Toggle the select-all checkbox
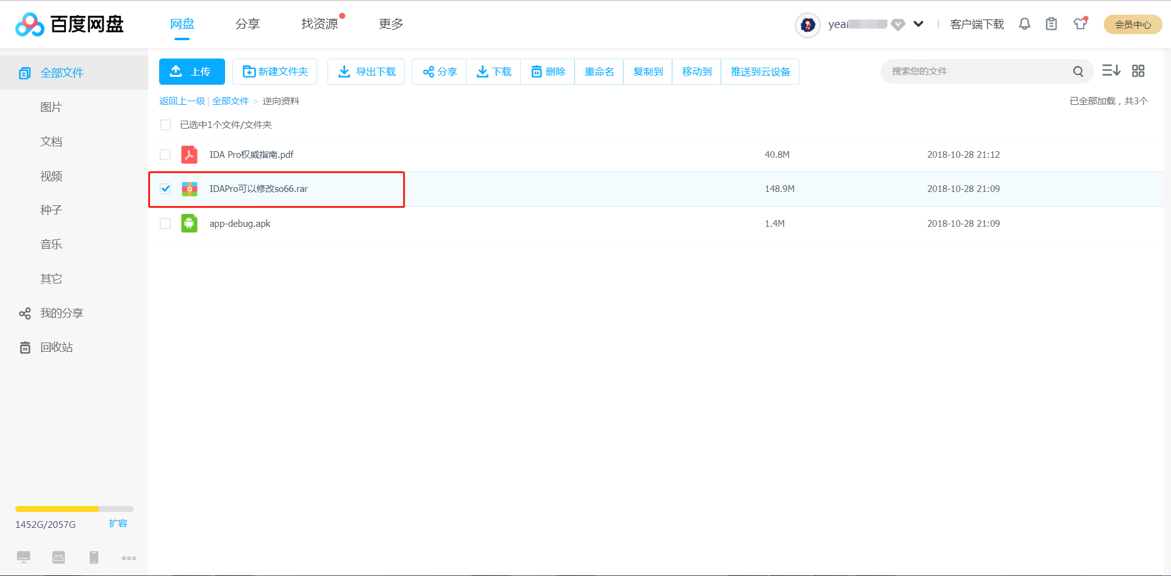This screenshot has height=576, width=1171. tap(165, 125)
